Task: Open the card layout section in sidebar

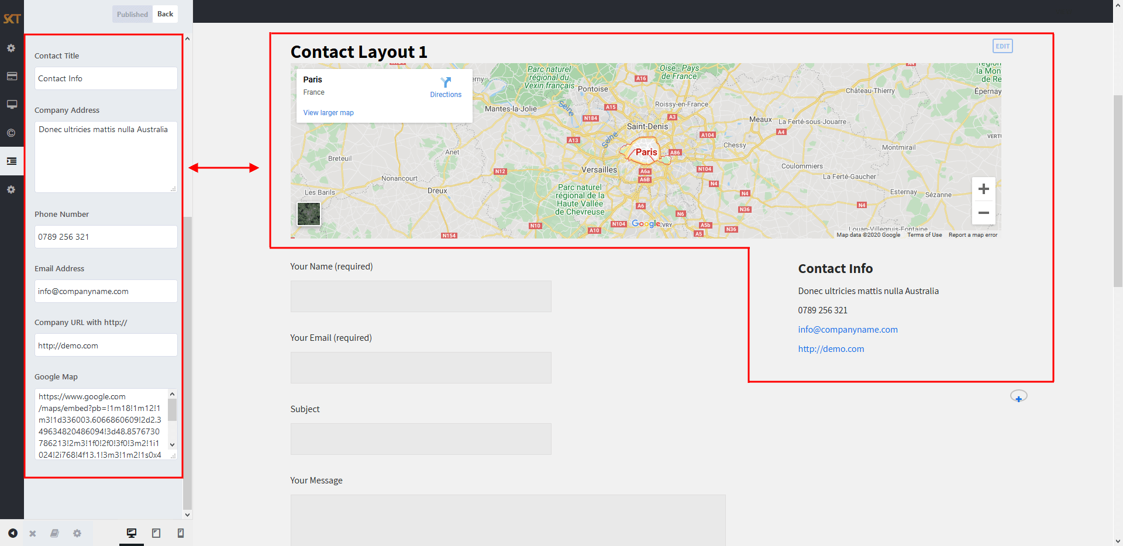Action: (x=12, y=76)
